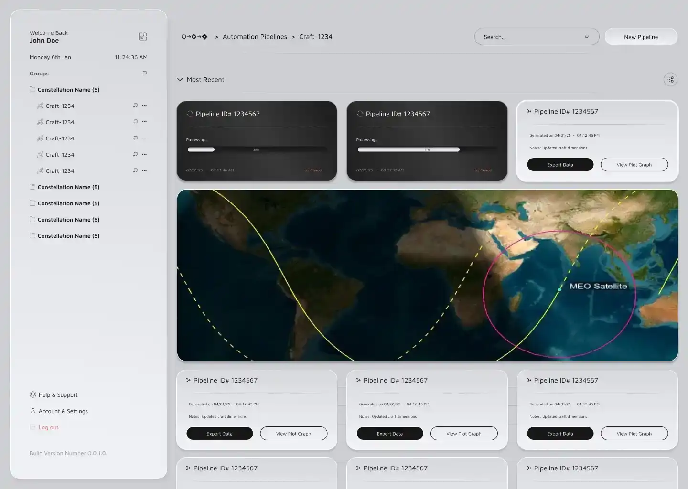Click the 20% progress bar
688x489 pixels.
point(257,149)
